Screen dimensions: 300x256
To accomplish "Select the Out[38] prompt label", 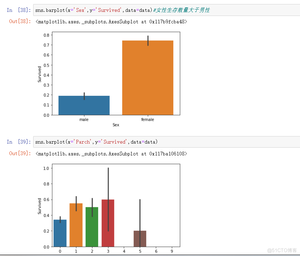I will tap(20, 21).
